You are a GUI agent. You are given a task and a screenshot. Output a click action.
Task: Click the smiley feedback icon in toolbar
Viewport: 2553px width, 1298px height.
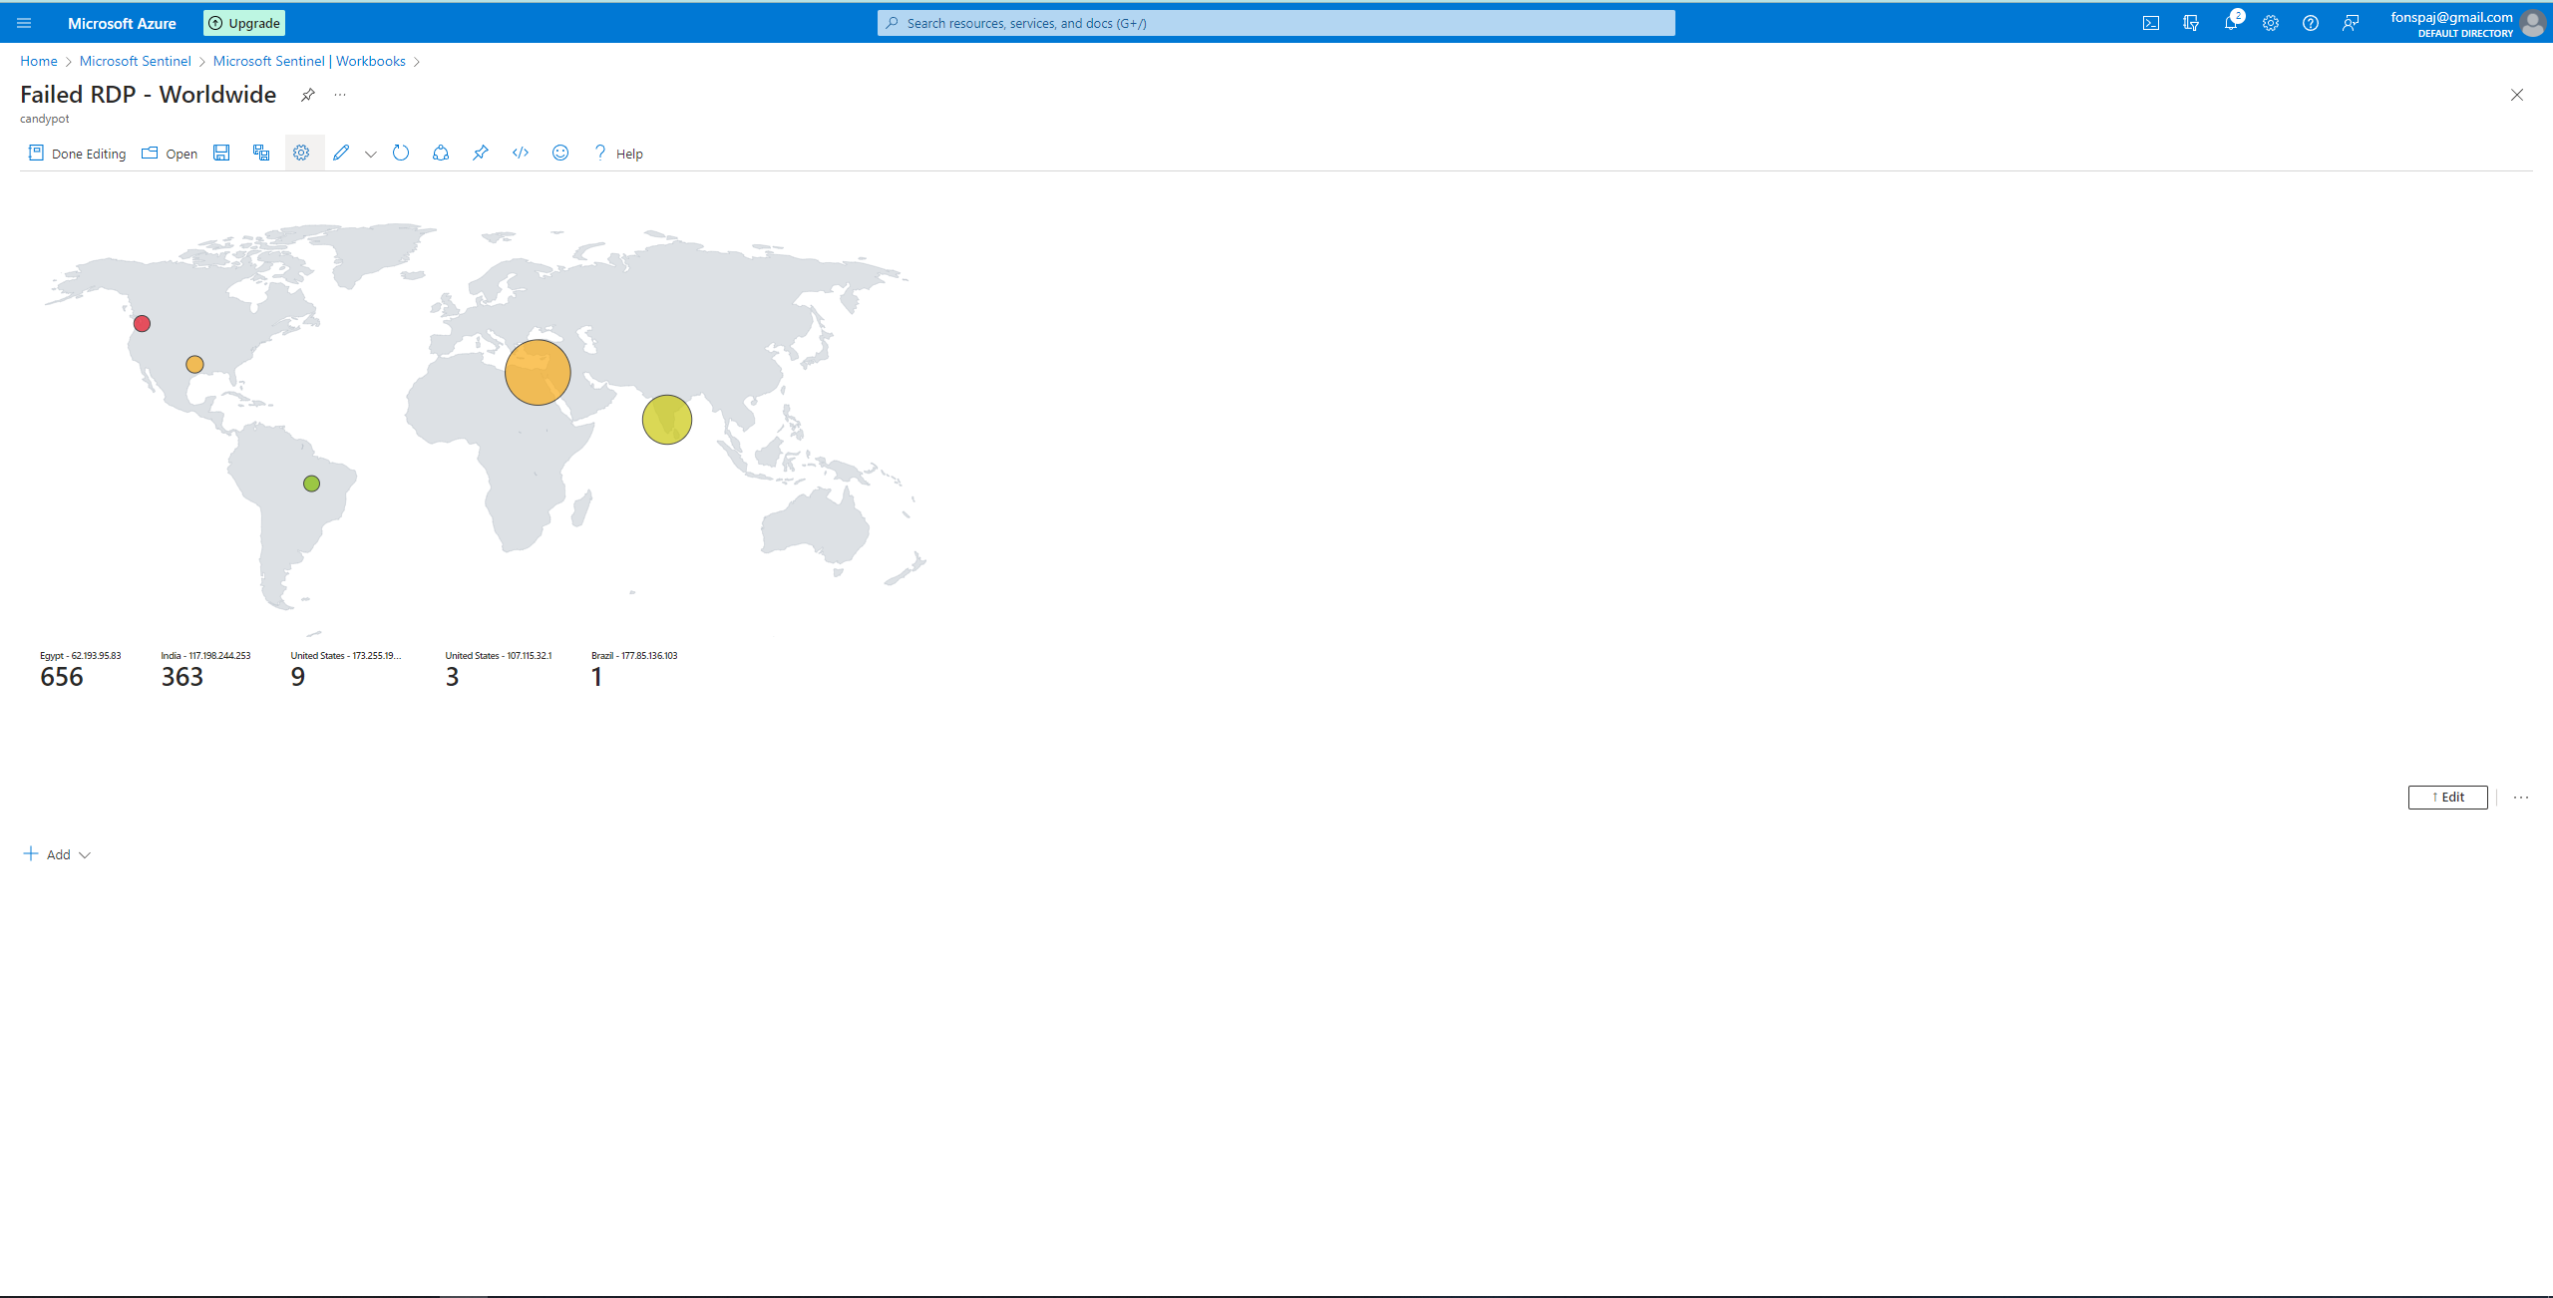(x=560, y=153)
